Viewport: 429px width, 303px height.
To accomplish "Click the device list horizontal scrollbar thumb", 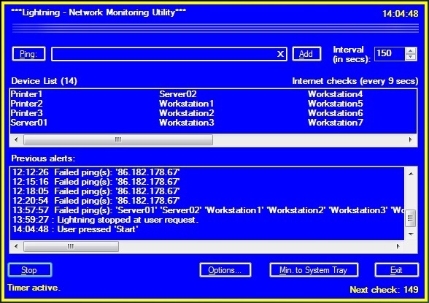I will click(118, 140).
